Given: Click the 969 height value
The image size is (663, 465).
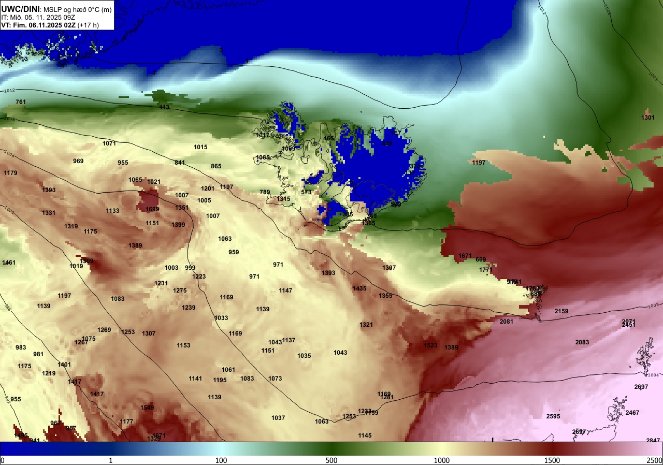Looking at the screenshot, I should pyautogui.click(x=78, y=161).
